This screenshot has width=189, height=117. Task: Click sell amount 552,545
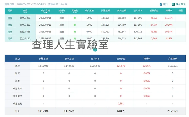[122, 32]
